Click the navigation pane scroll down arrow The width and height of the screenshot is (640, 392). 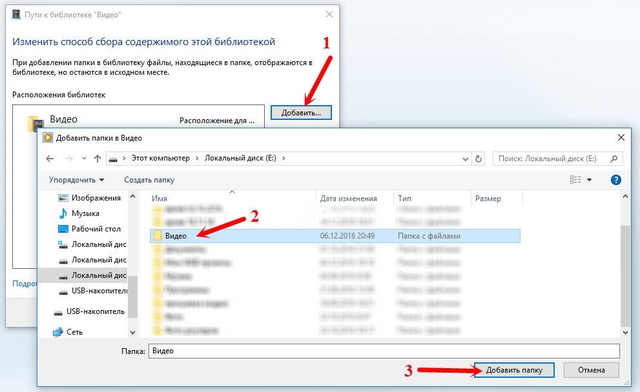(x=132, y=333)
